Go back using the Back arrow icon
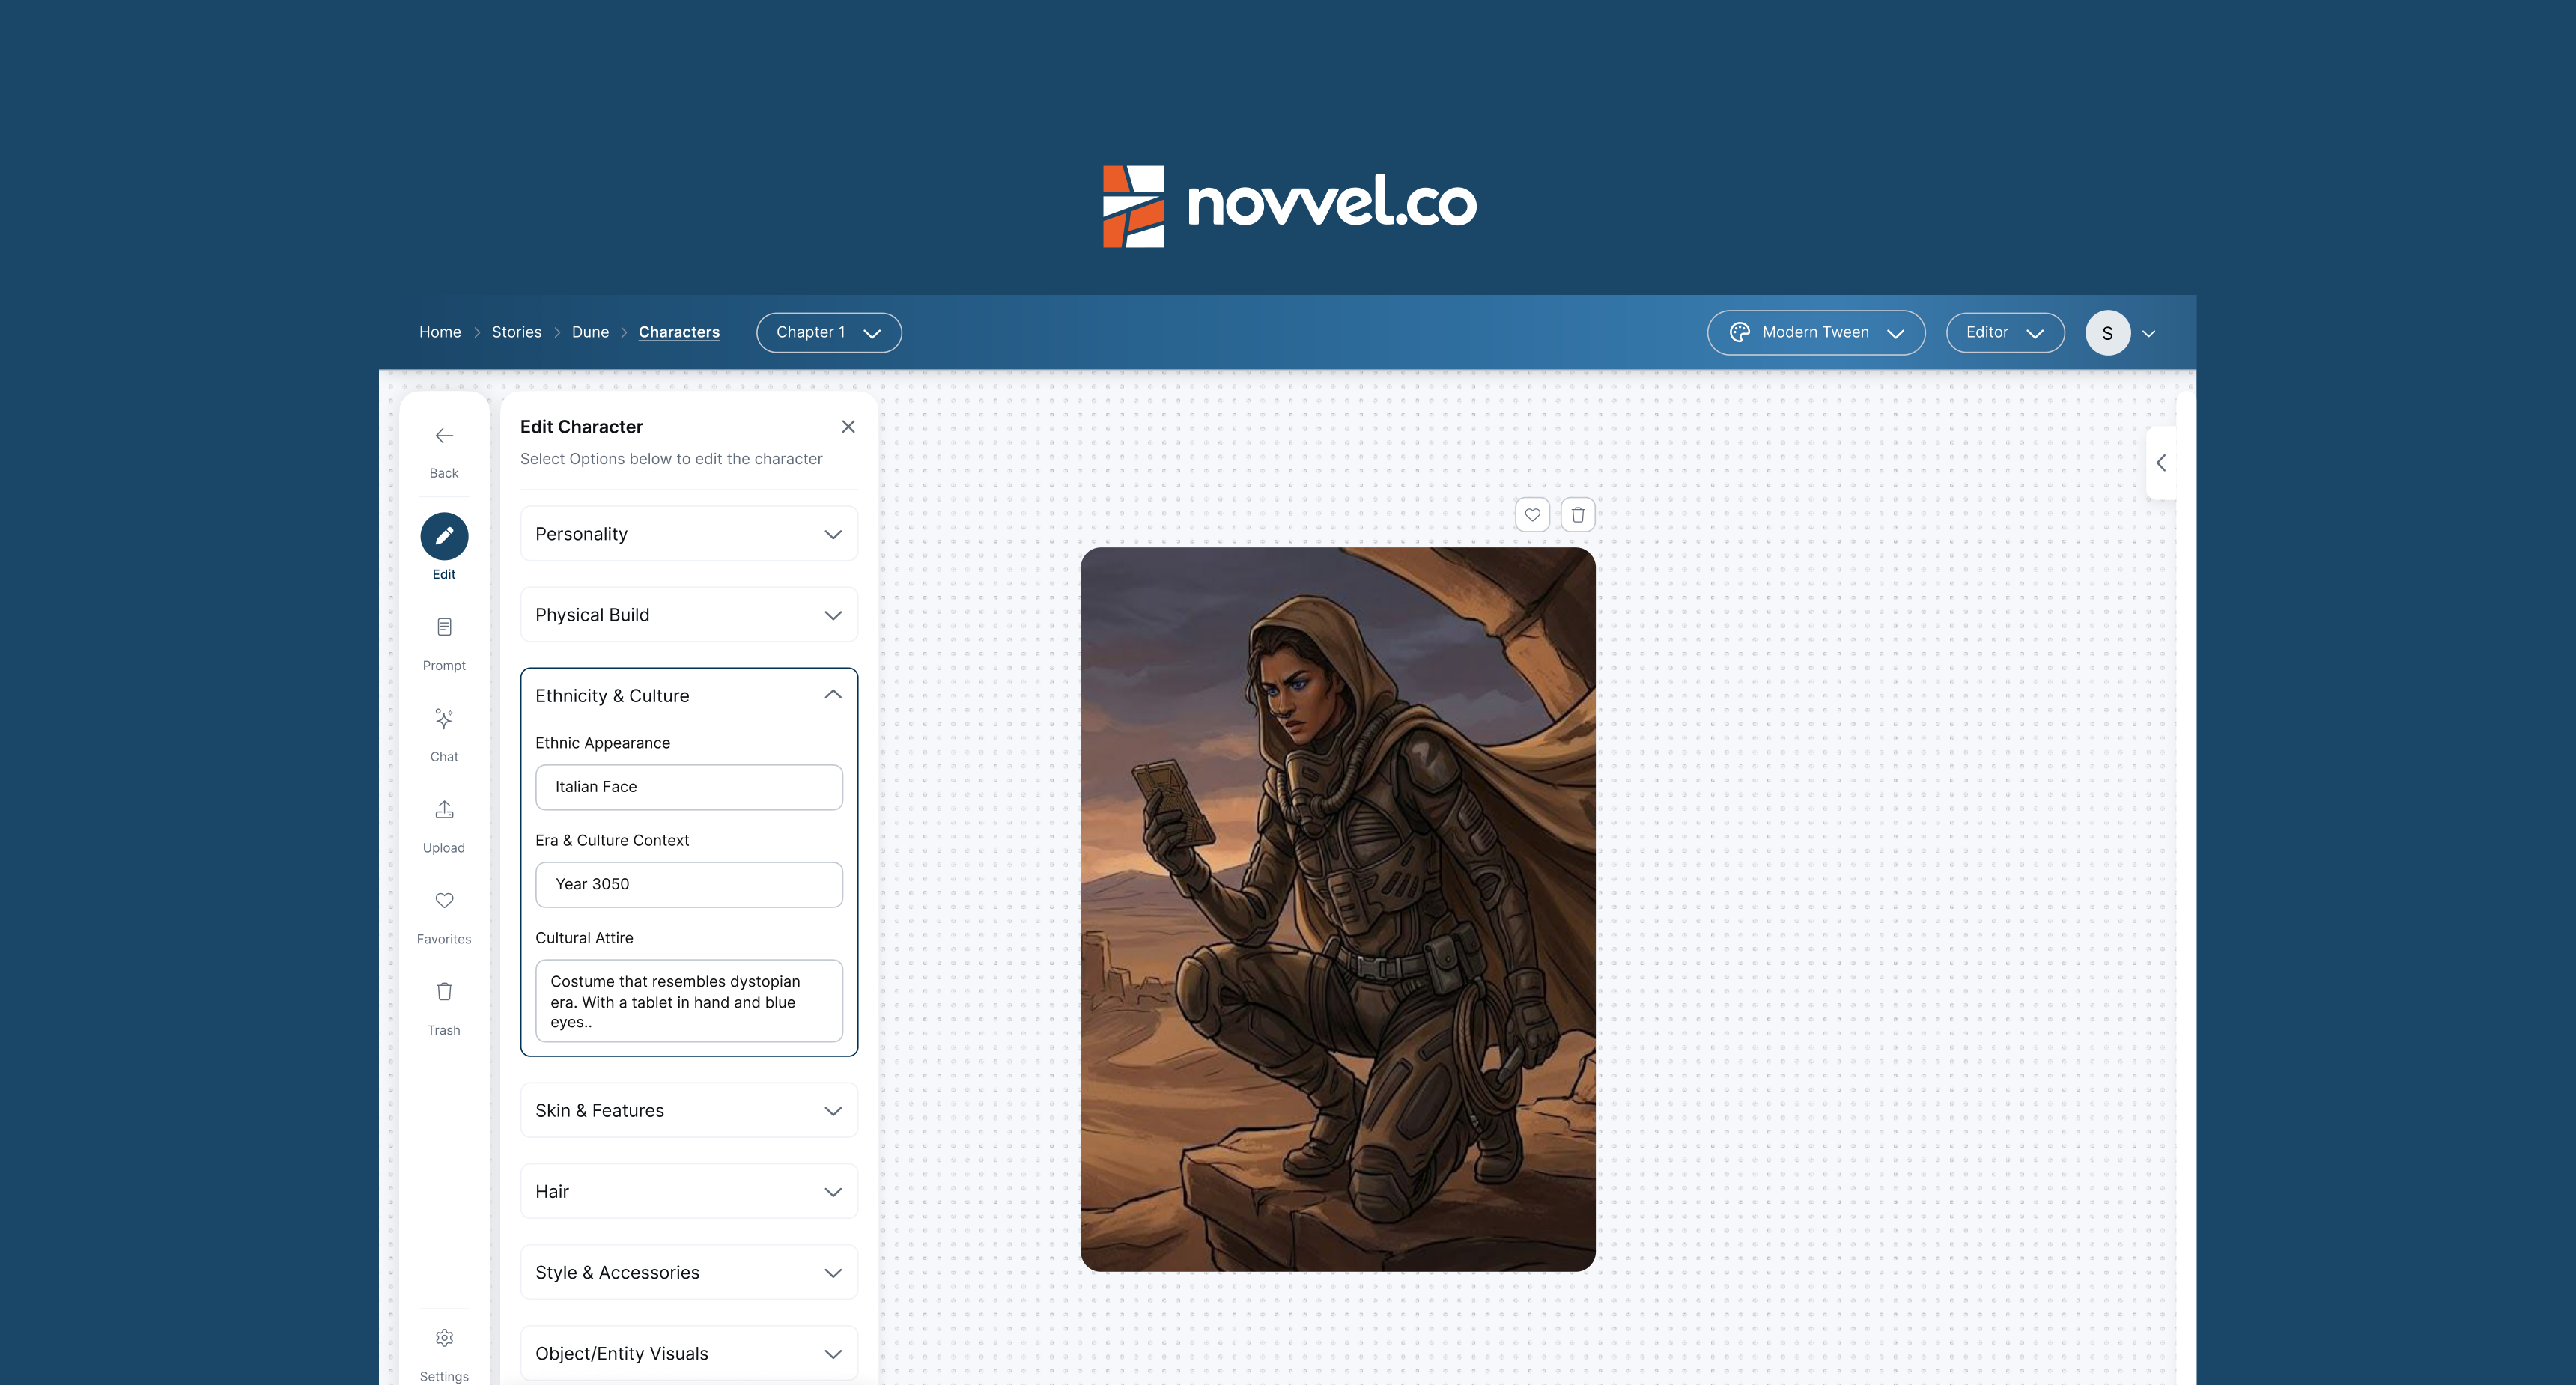 pos(444,436)
